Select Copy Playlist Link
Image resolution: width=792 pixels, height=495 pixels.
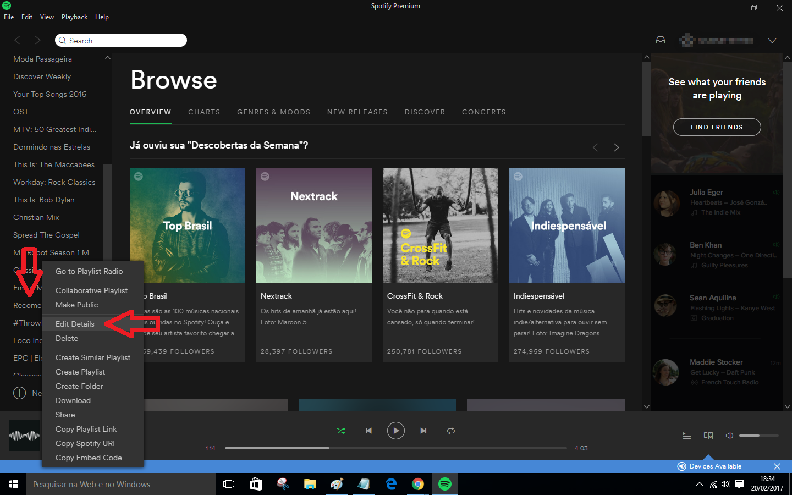click(x=93, y=429)
